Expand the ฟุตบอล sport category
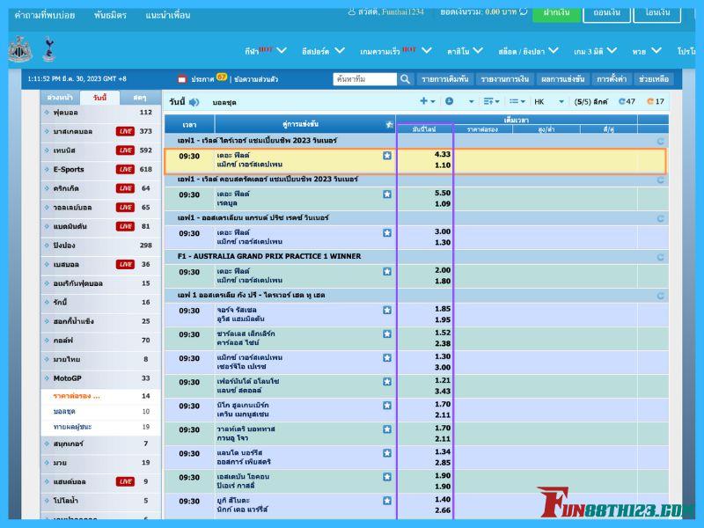Viewport: 704px width, 528px height. tap(100, 113)
